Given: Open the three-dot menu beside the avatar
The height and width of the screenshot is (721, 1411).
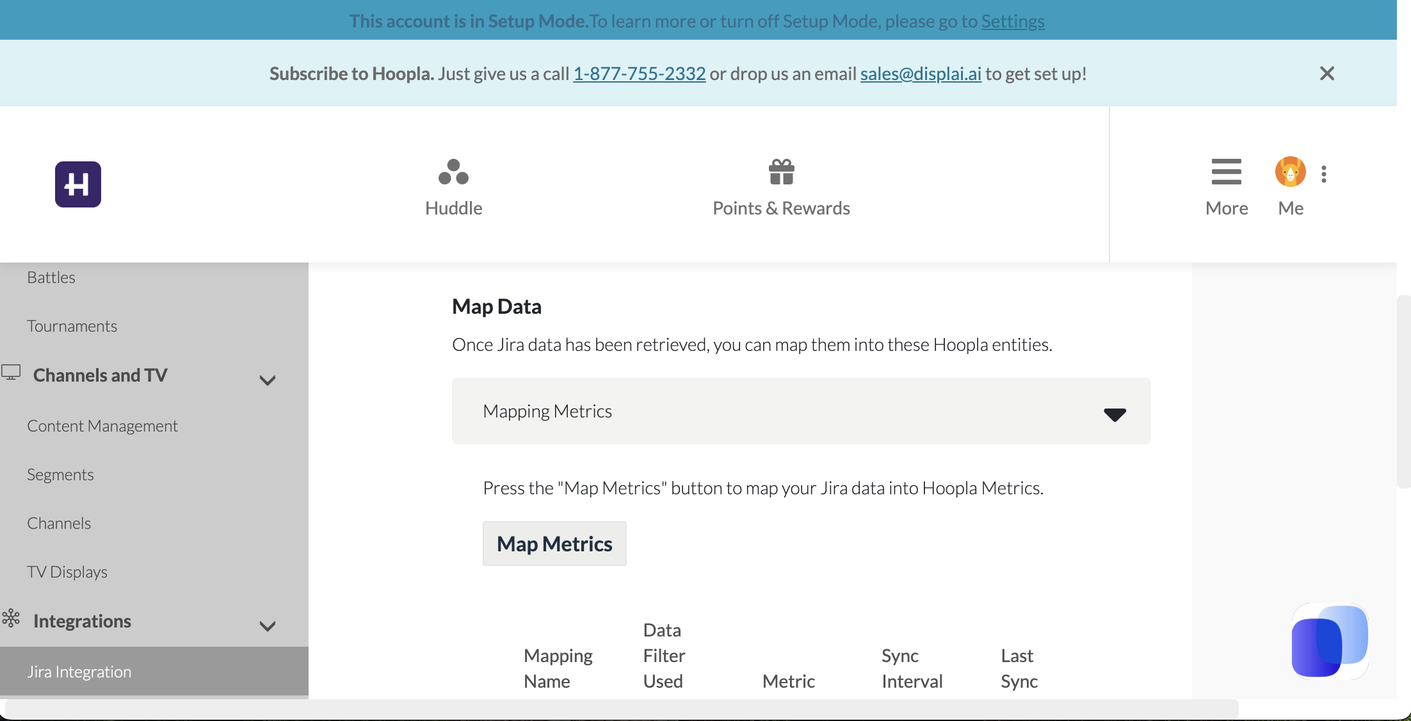Looking at the screenshot, I should tap(1324, 174).
